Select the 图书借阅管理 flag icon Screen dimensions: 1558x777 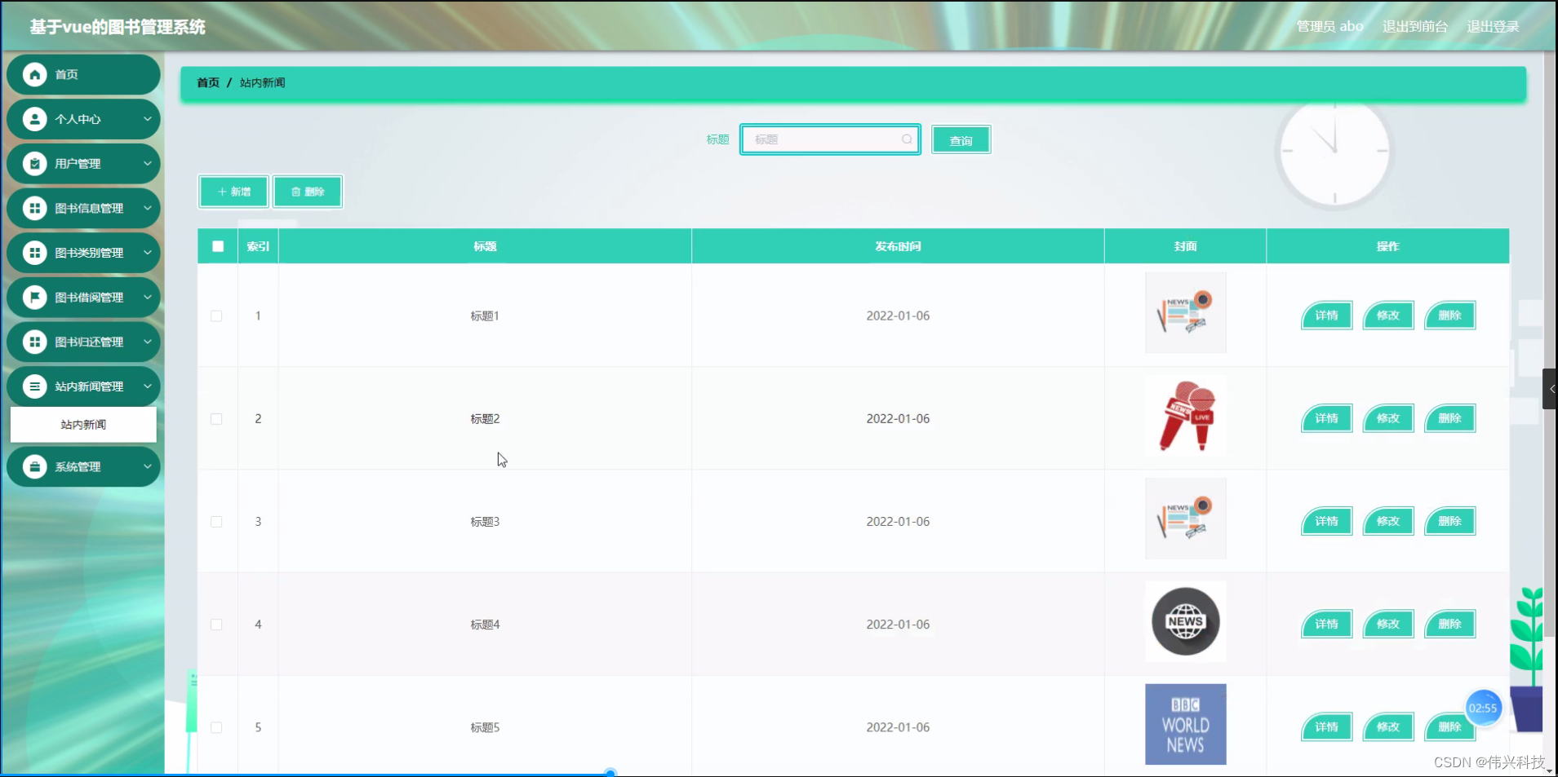34,297
